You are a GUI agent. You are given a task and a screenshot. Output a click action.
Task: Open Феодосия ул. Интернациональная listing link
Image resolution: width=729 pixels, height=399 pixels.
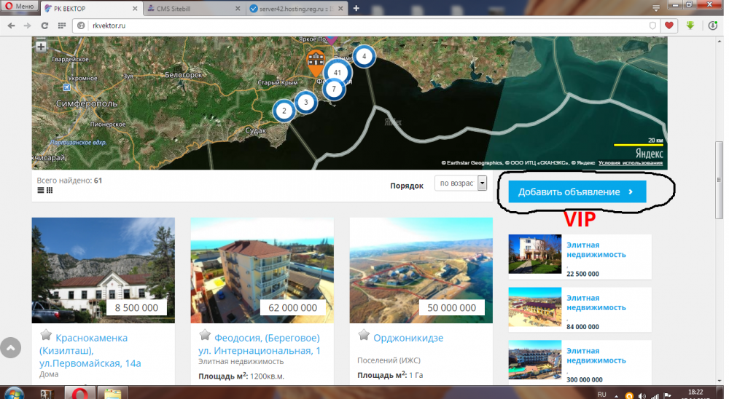tap(260, 344)
